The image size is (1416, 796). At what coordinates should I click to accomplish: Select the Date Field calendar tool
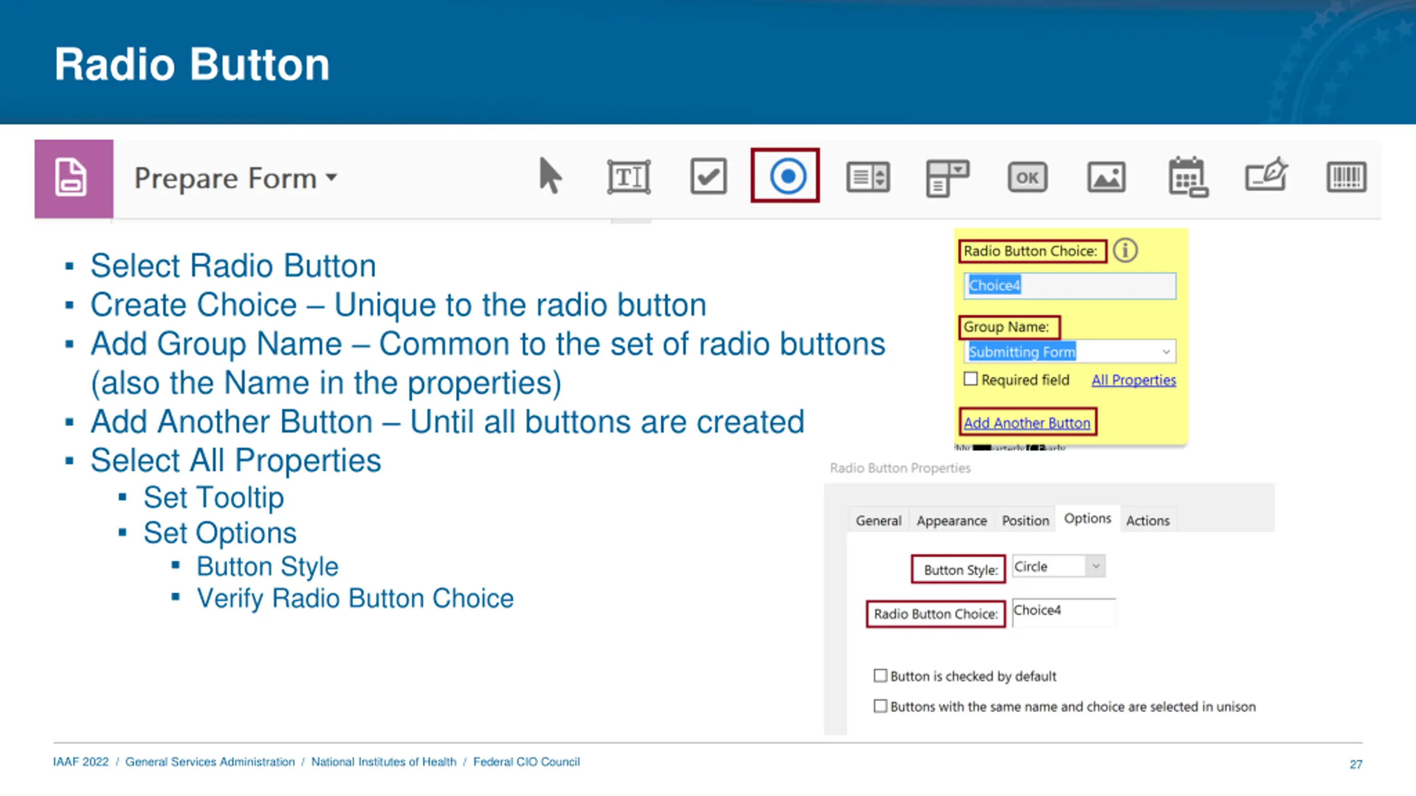pos(1187,177)
